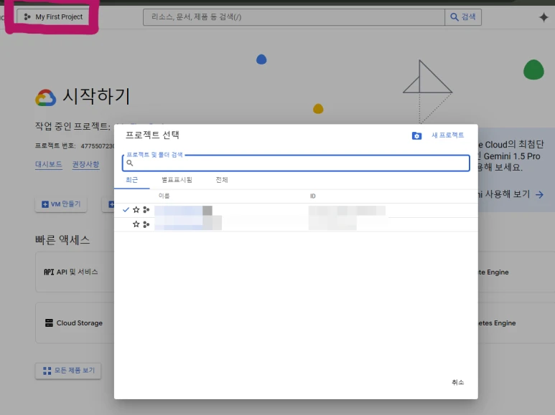Select the second project name
This screenshot has height=415, width=555.
tap(188, 223)
